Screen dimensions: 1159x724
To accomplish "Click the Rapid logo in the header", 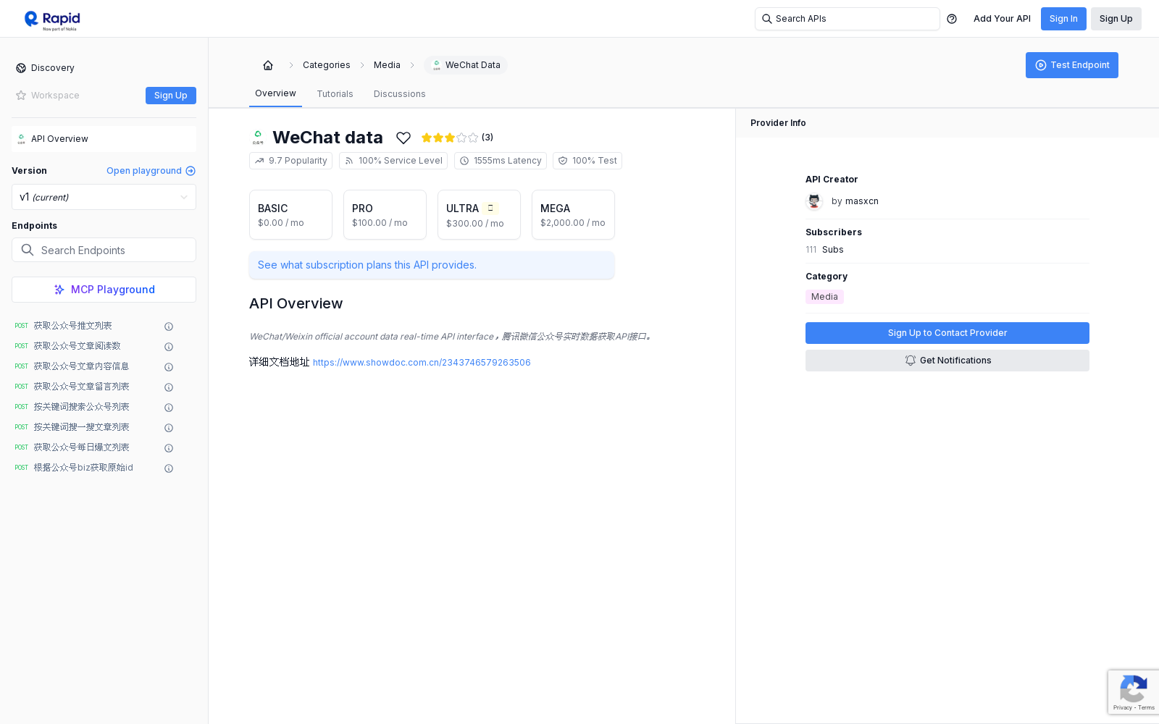I will tap(52, 20).
